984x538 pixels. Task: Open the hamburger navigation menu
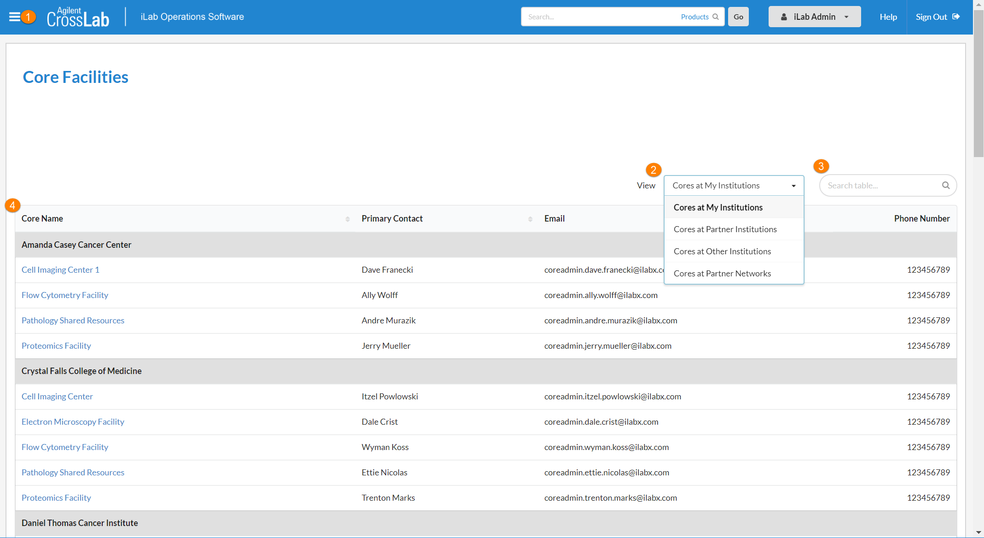(x=15, y=17)
